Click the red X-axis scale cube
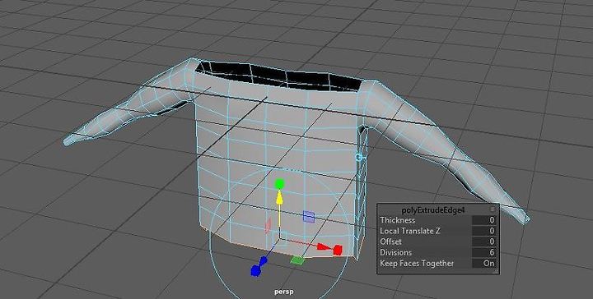593x299 pixels. [x=338, y=250]
